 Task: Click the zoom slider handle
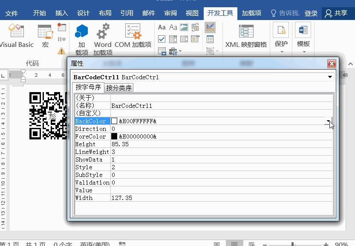pos(293,244)
